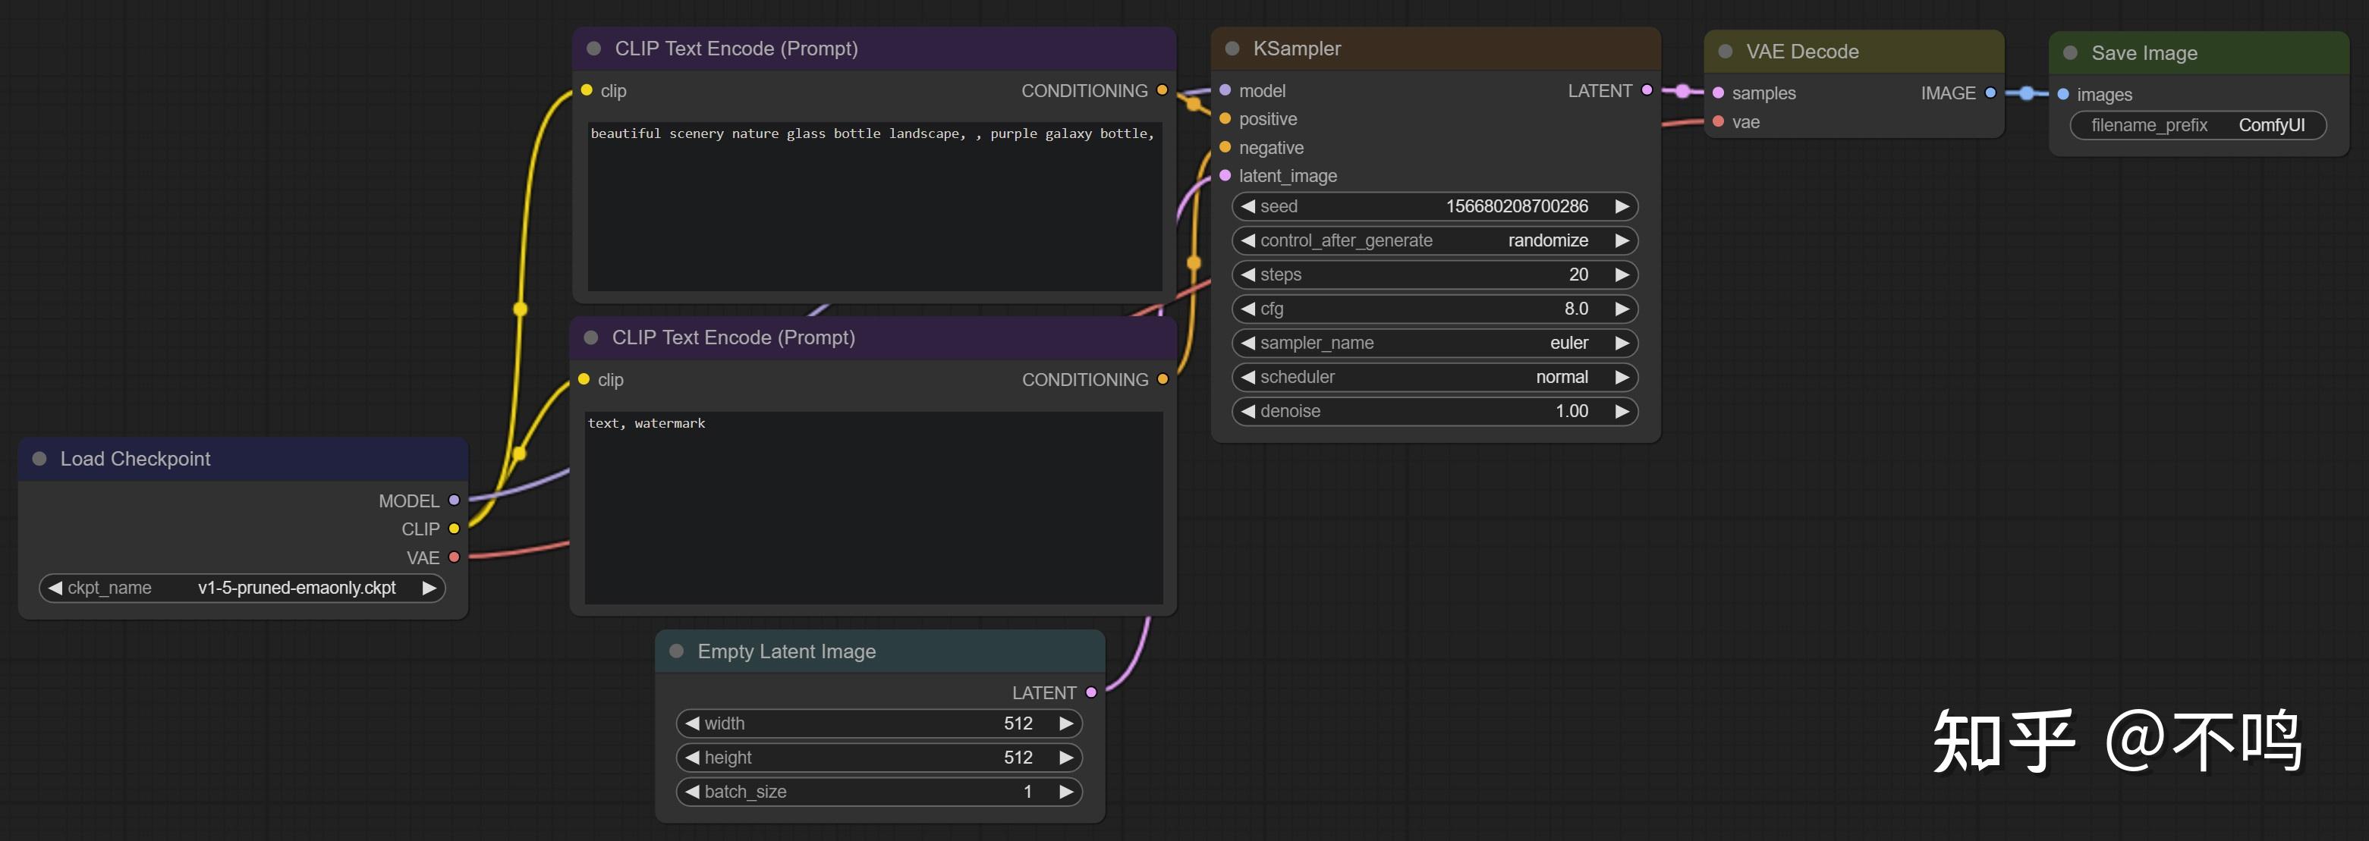The image size is (2369, 841).
Task: Increase the width value in Empty Latent Image
Action: [1066, 723]
